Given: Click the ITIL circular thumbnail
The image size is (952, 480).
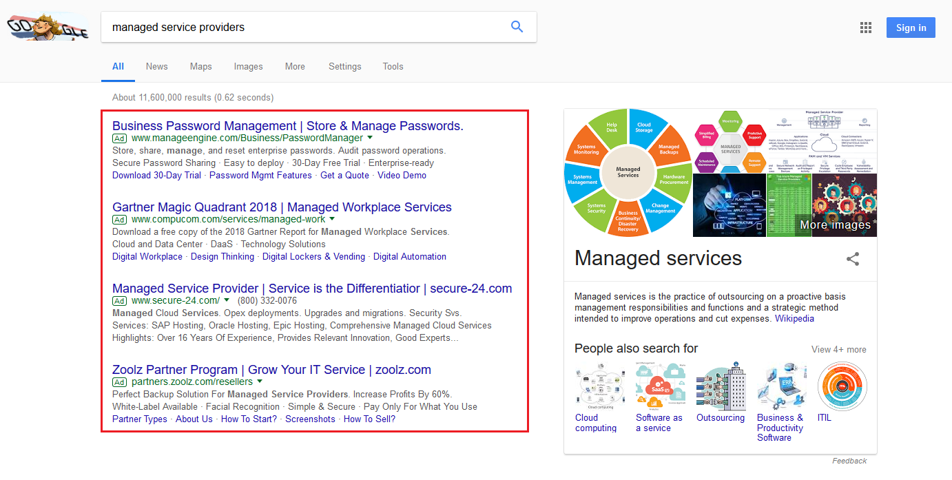Looking at the screenshot, I should point(842,385).
